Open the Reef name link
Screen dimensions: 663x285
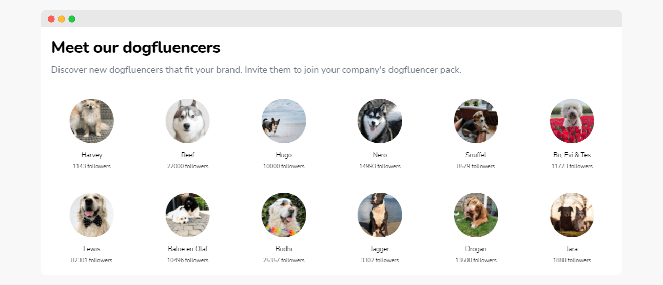point(188,155)
